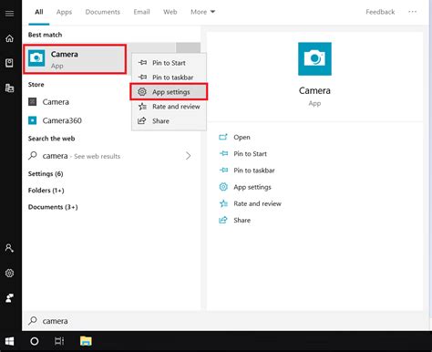Click the star icon beside Rate and review in the preview pane
Screen dimensions: 432x352
click(223, 203)
